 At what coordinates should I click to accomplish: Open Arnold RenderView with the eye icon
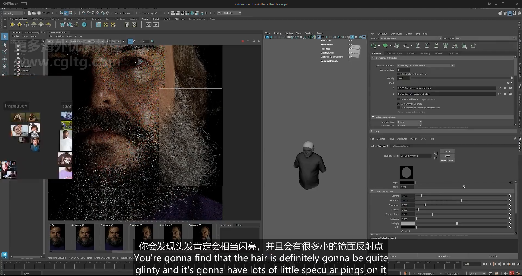click(x=148, y=25)
